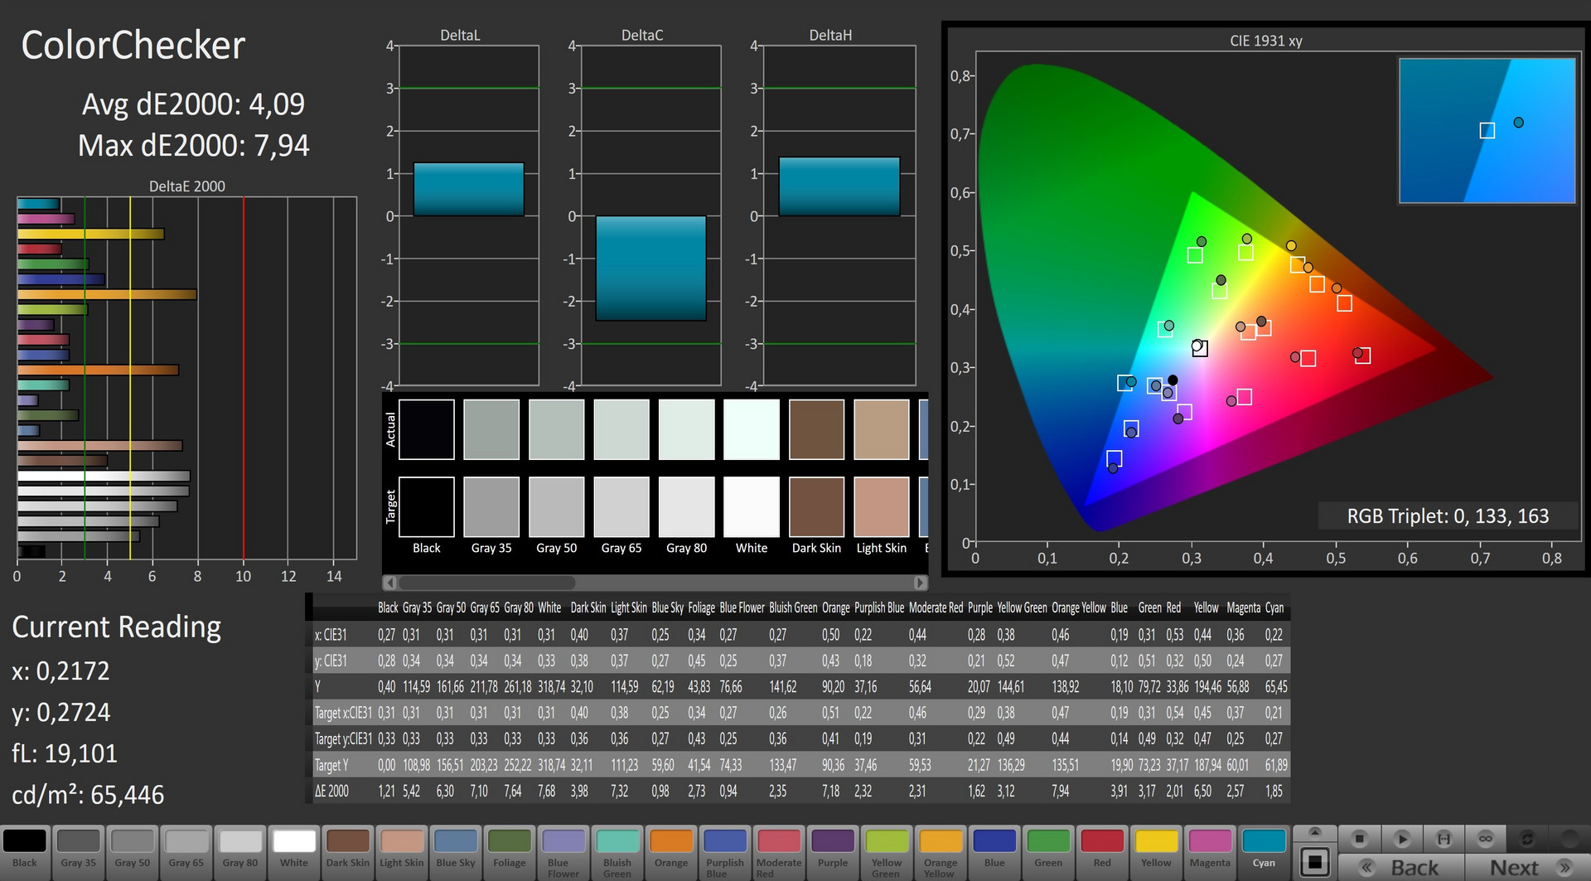Select the Orange patch button
The height and width of the screenshot is (881, 1591).
point(671,852)
